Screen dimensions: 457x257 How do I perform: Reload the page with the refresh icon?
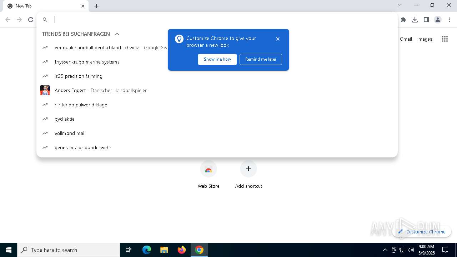(x=31, y=20)
